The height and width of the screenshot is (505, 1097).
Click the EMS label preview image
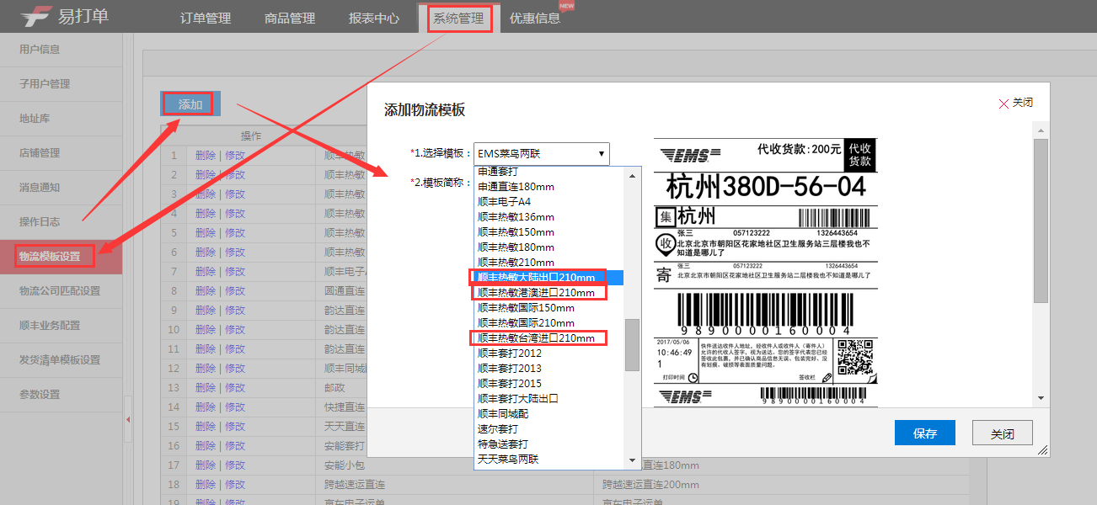coord(766,271)
